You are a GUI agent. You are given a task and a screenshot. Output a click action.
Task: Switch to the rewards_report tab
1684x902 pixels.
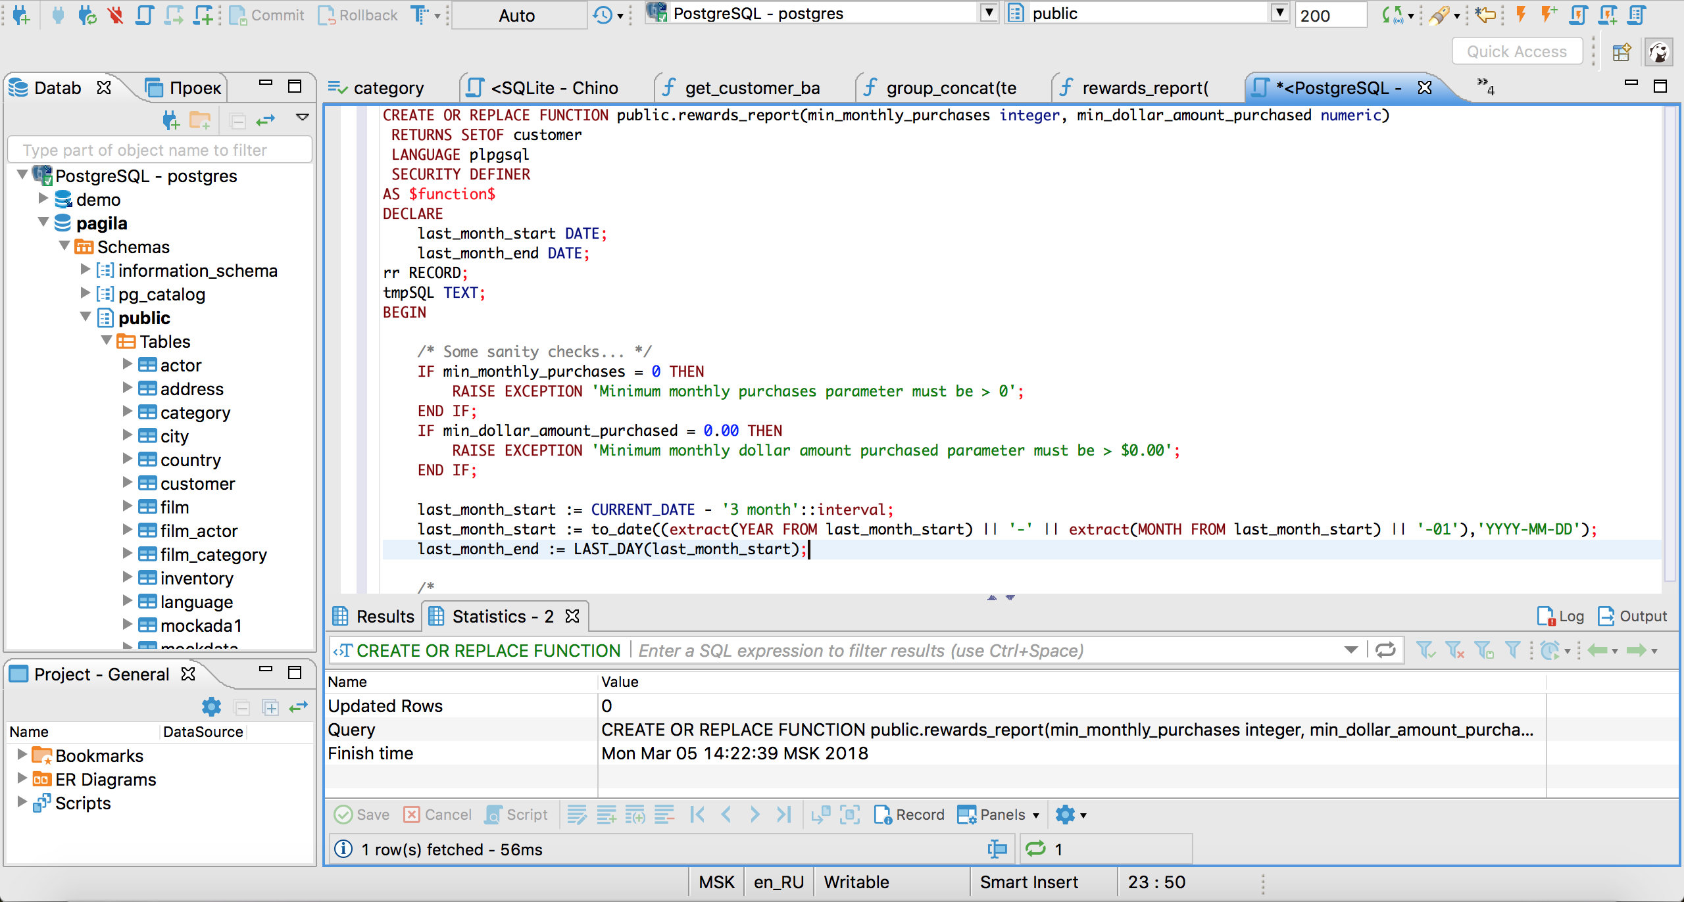pos(1145,87)
